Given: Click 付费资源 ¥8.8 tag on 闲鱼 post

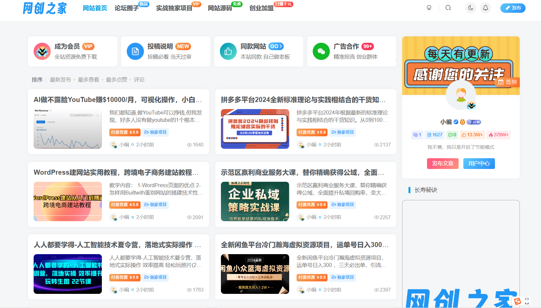Looking at the screenshot, I should click(312, 277).
